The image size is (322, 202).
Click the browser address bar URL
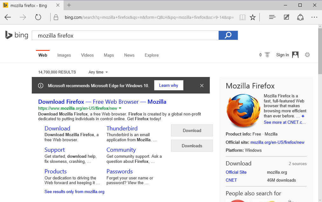[x=149, y=17]
